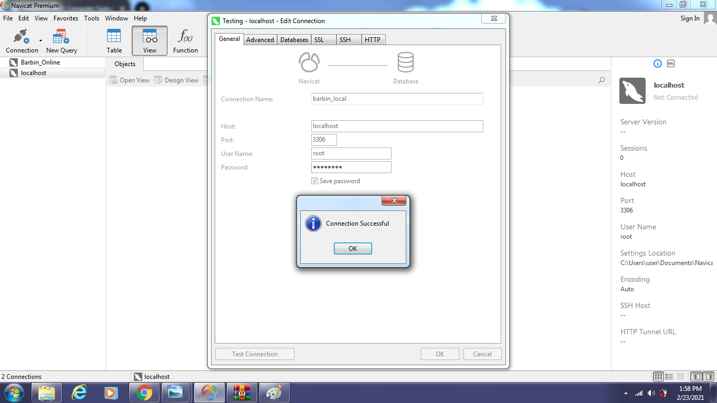Toggle the right information pane button
717x403 pixels.
pyautogui.click(x=709, y=376)
